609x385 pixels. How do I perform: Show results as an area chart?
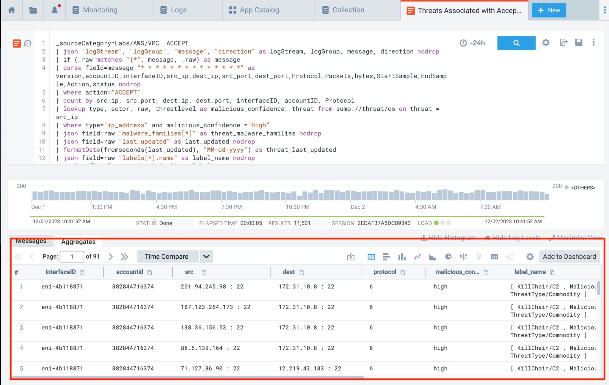tap(433, 257)
